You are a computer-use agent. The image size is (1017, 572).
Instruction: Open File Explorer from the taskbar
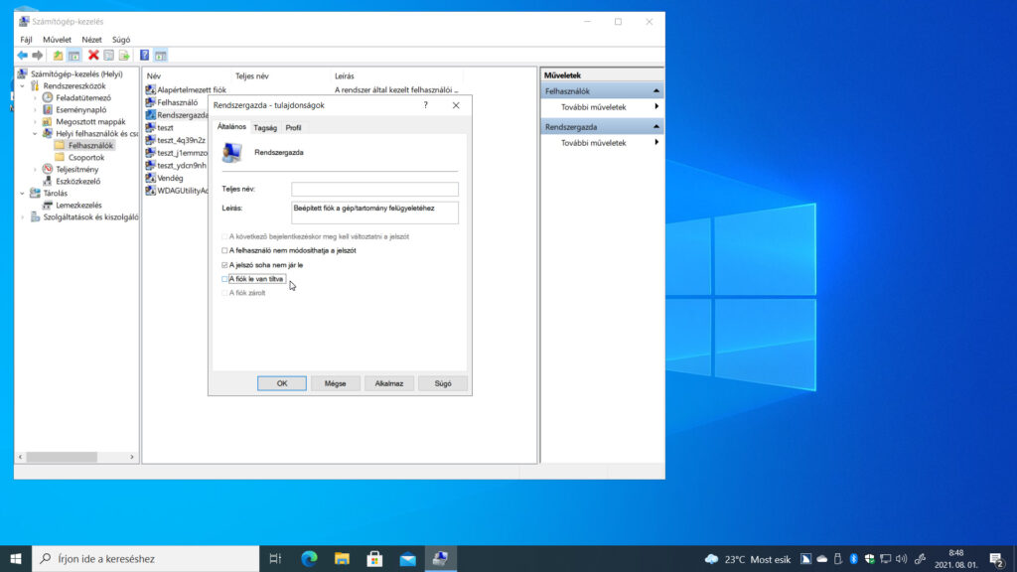(x=342, y=558)
